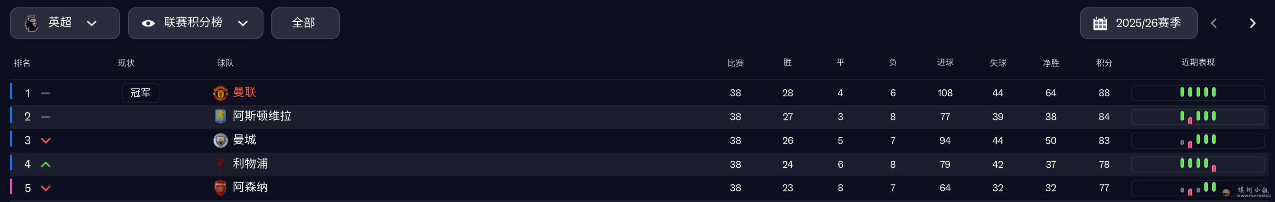Go to the next season arrow
The width and height of the screenshot is (1275, 202).
point(1252,23)
